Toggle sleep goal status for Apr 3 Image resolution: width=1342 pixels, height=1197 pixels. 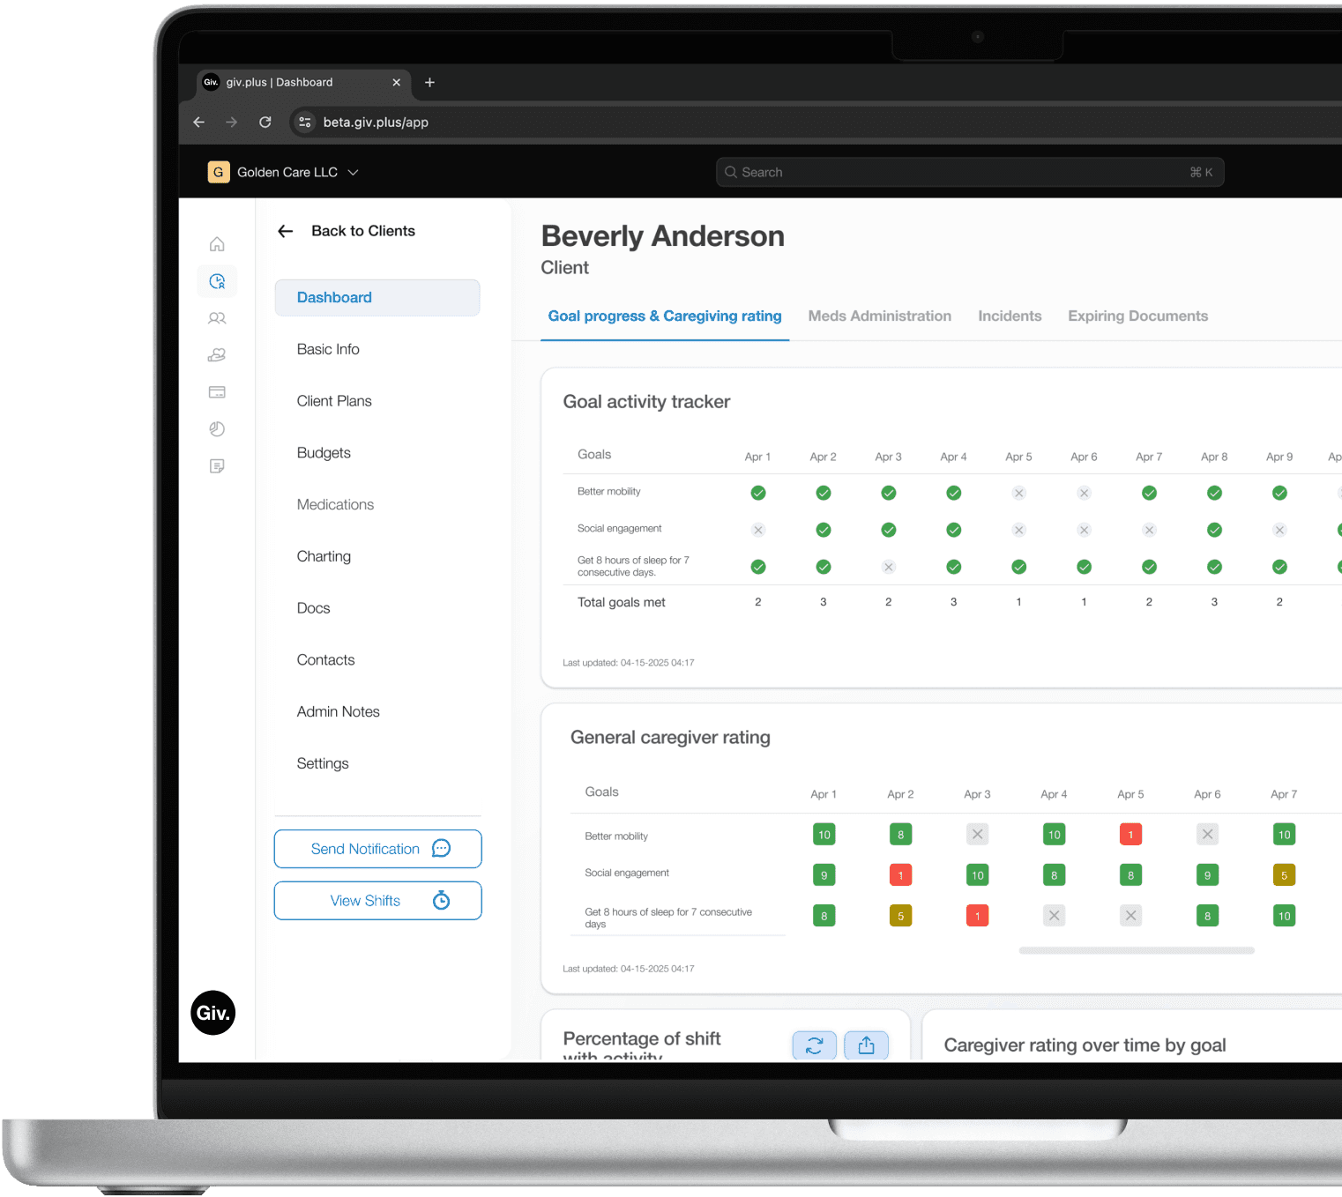[889, 567]
